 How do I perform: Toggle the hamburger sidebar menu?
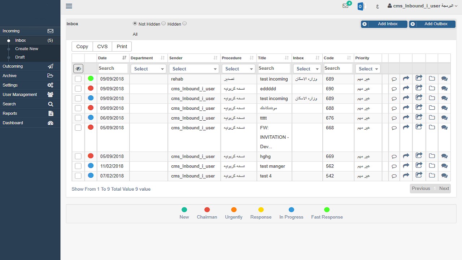[69, 6]
